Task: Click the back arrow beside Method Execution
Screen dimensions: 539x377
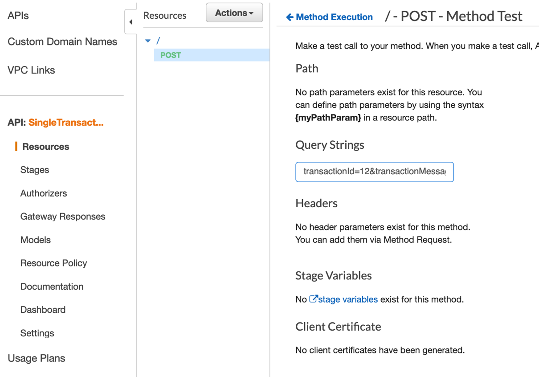Action: point(290,17)
